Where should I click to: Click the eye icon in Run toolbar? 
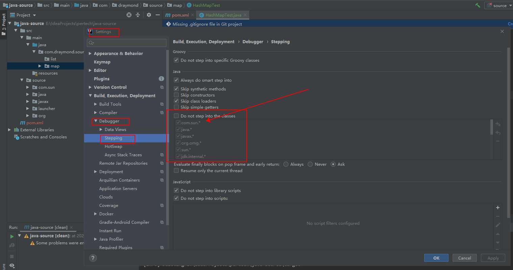[12, 266]
